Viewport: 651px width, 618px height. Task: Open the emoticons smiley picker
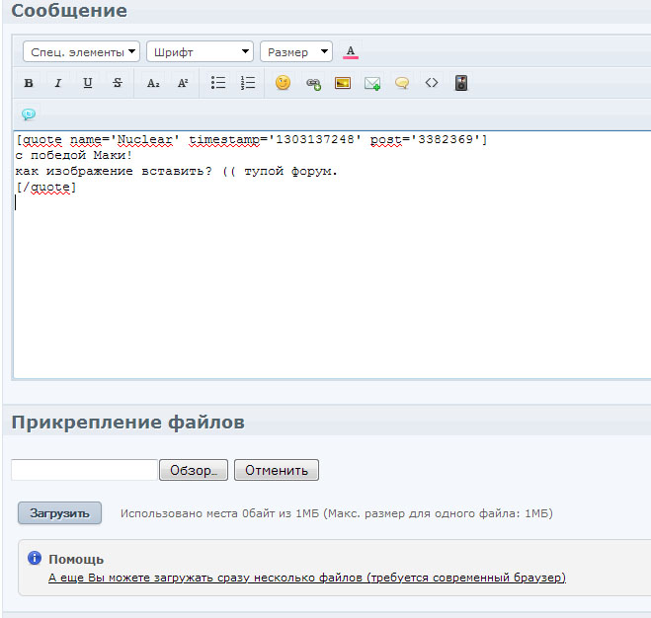point(283,83)
